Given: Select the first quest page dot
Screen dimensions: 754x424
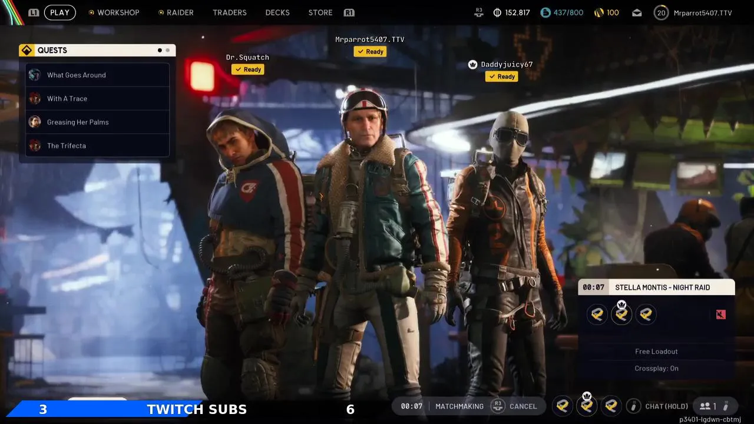Looking at the screenshot, I should point(160,50).
